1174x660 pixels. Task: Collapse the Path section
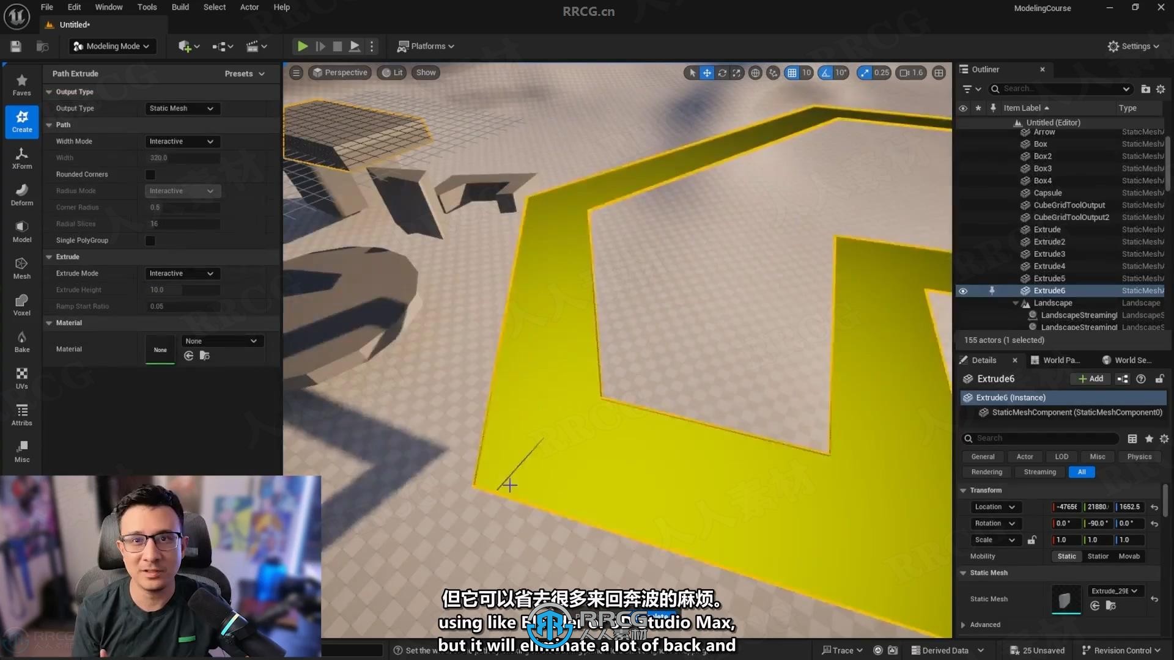pos(49,125)
